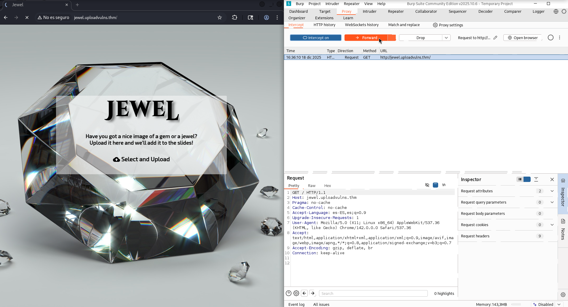The width and height of the screenshot is (568, 307).
Task: Go to next search match arrow
Action: coord(312,293)
